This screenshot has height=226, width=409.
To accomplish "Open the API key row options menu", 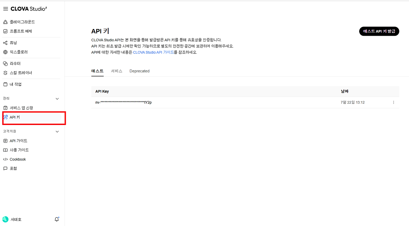I will 393,102.
